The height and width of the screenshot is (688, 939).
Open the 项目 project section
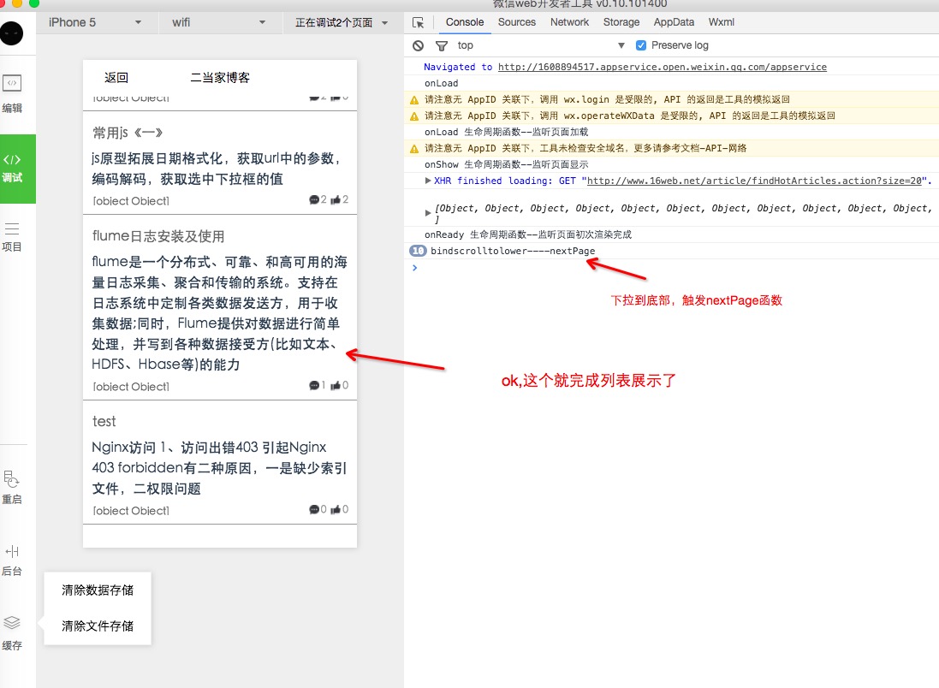[x=12, y=236]
